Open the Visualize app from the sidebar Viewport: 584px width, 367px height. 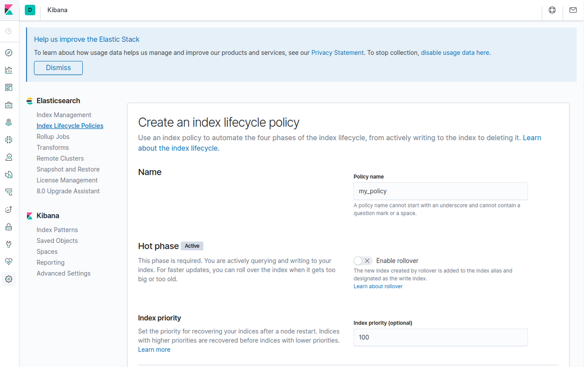(x=8, y=70)
